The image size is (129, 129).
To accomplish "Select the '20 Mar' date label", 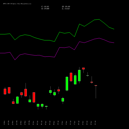I will click(9, 123).
